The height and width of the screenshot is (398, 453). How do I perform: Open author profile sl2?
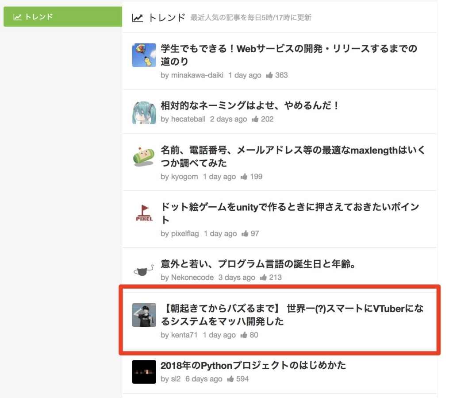click(176, 379)
